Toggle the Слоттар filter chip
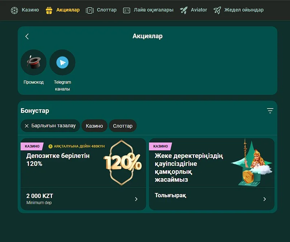290x242 pixels. pos(123,126)
